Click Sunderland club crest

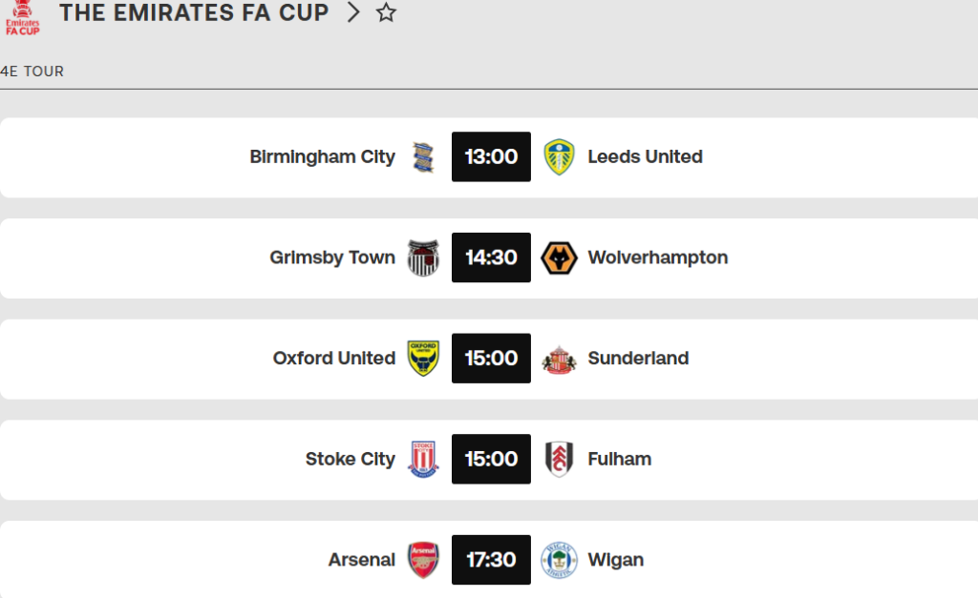click(x=559, y=360)
